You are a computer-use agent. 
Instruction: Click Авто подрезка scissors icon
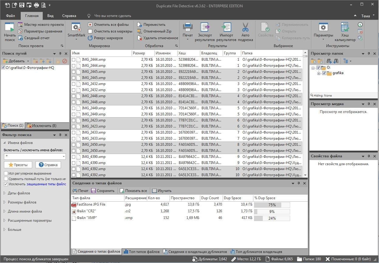[245, 27]
